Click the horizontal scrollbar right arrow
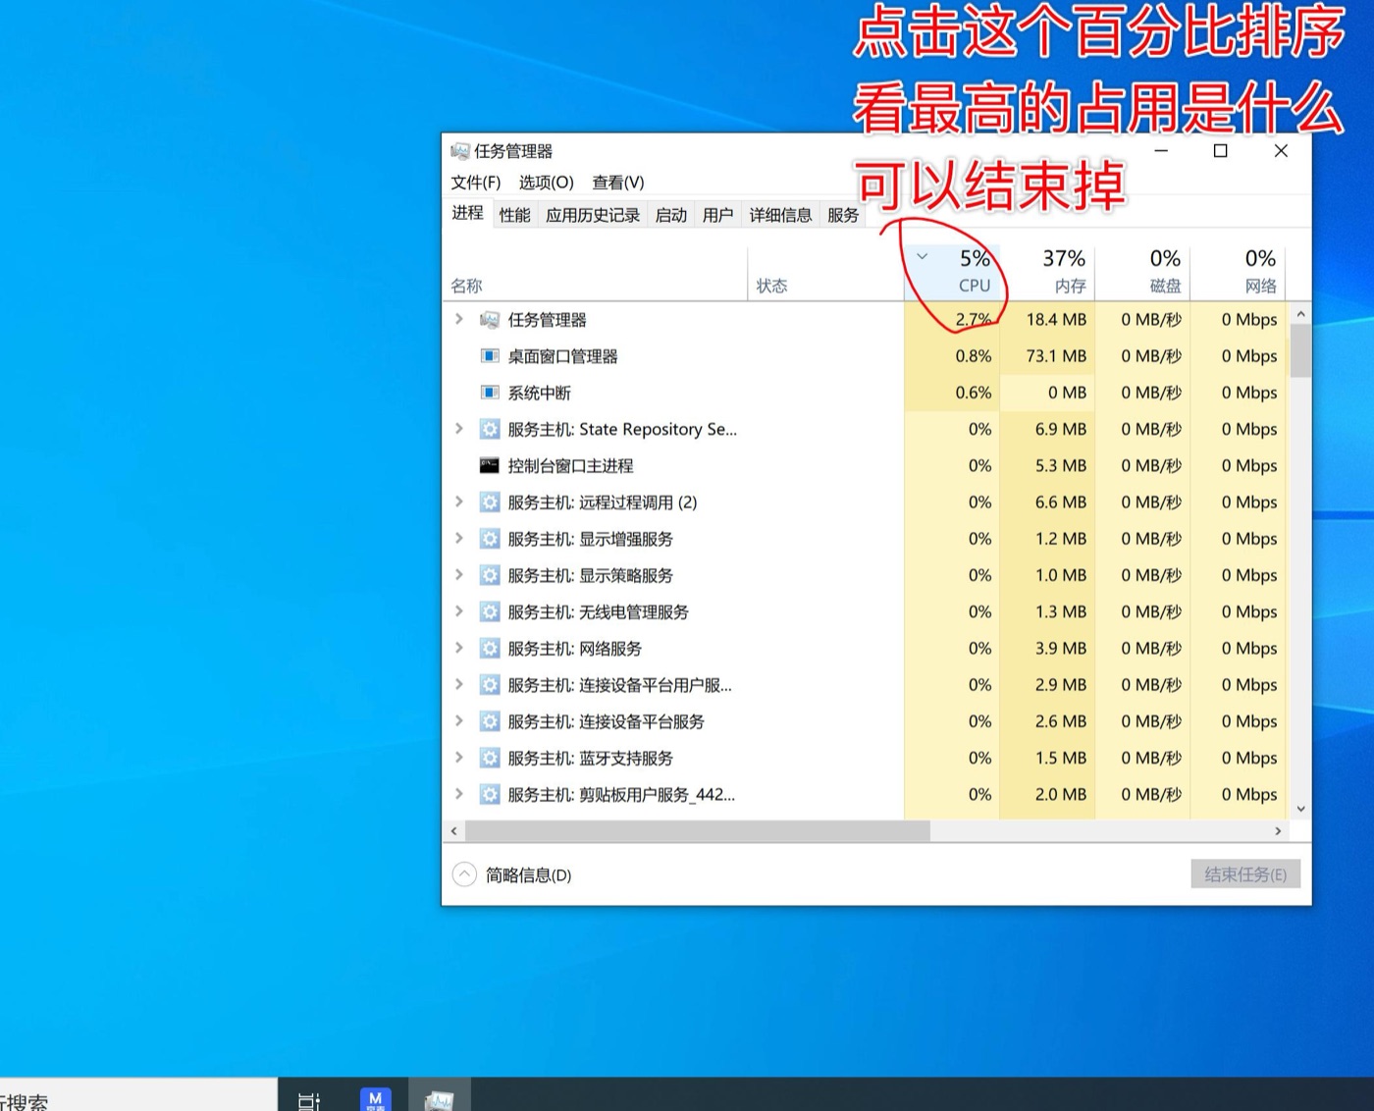This screenshot has height=1111, width=1374. click(1278, 831)
